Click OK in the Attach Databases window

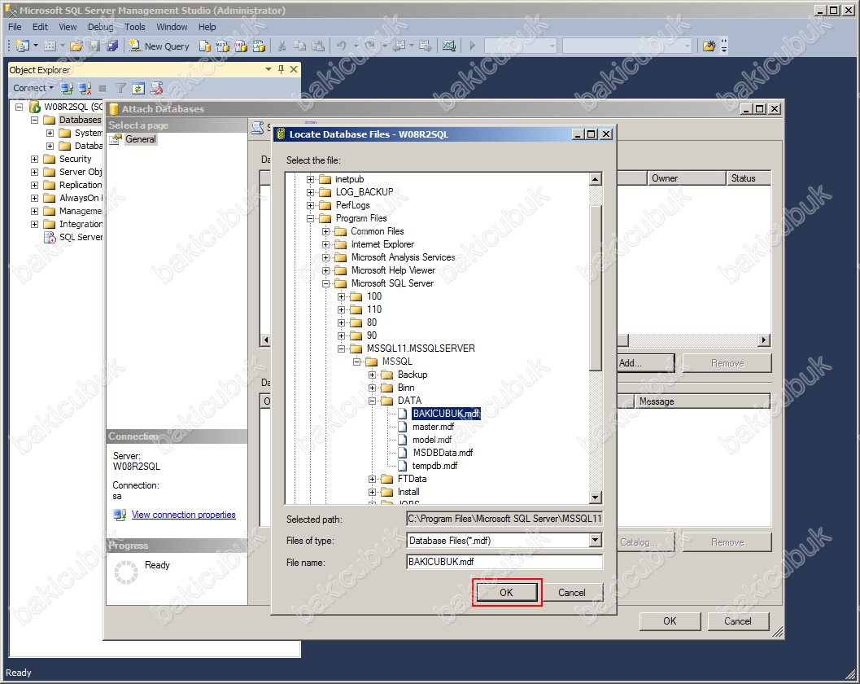click(670, 620)
